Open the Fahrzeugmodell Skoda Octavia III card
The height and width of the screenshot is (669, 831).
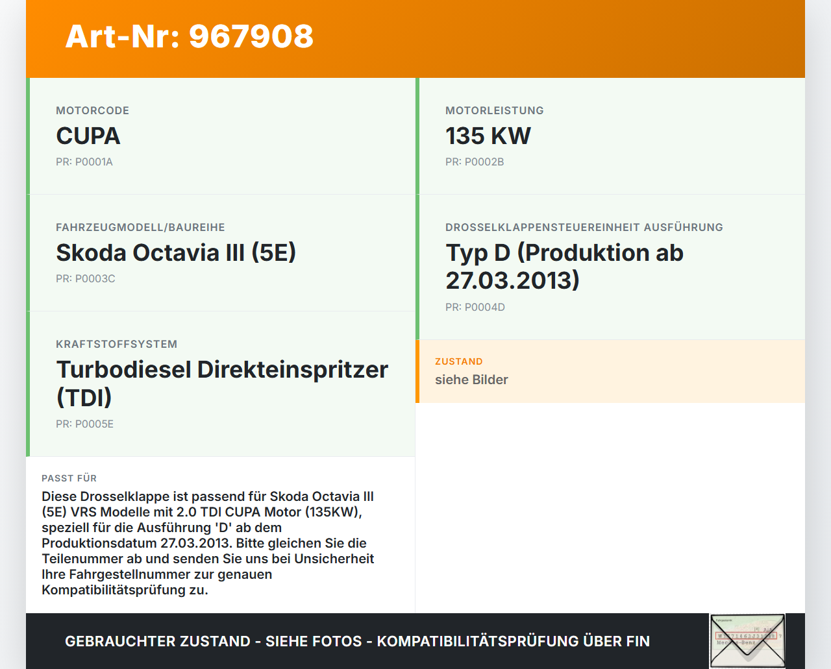tap(221, 252)
